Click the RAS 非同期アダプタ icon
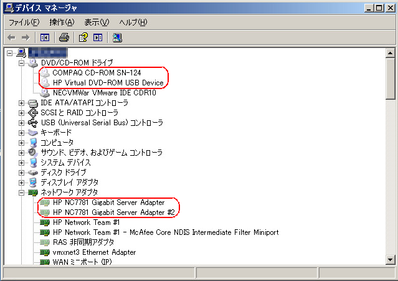Screen dimensions: 398x281 pyautogui.click(x=45, y=242)
